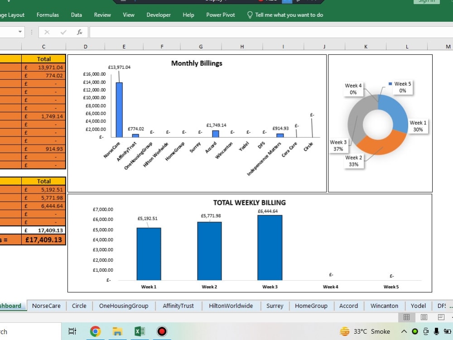Select the cell showing 1,749.14
The height and width of the screenshot is (340, 453).
click(x=43, y=116)
